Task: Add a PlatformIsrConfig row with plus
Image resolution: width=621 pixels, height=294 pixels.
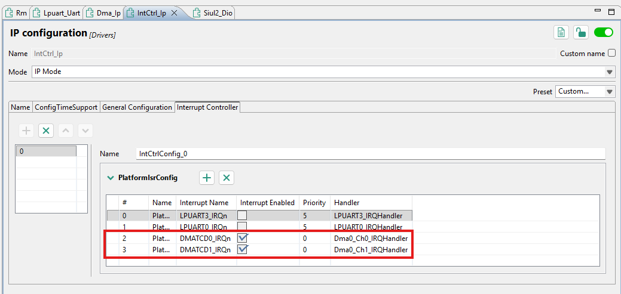Action: [x=207, y=178]
